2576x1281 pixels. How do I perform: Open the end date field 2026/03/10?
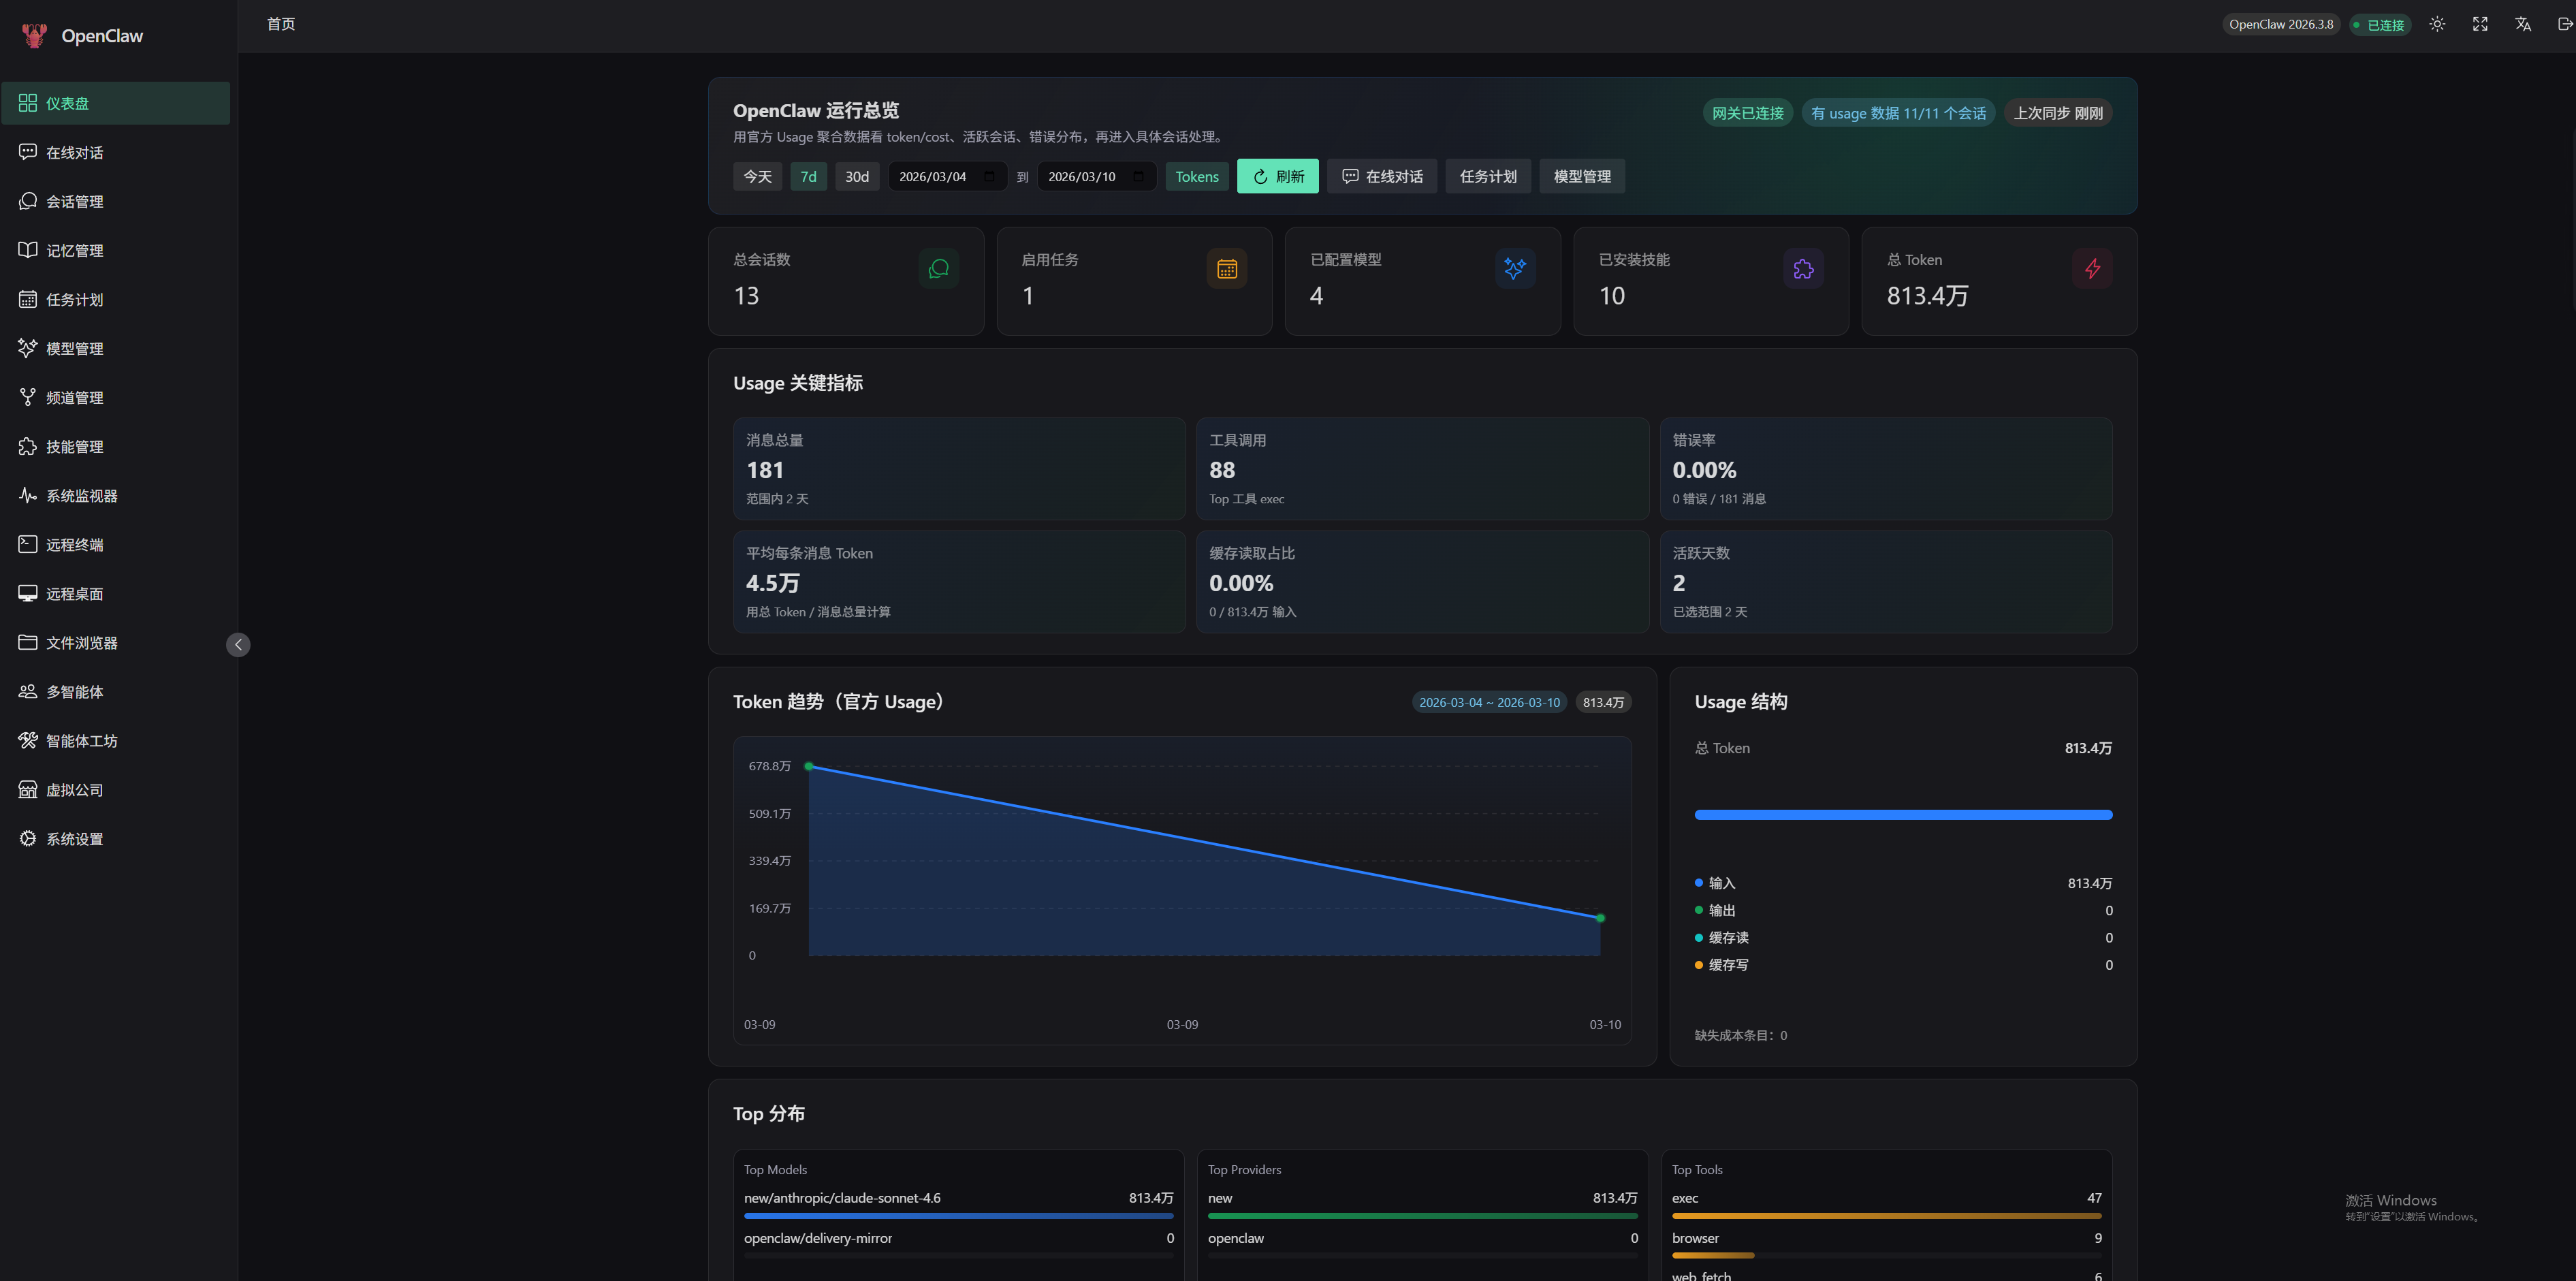click(x=1096, y=176)
